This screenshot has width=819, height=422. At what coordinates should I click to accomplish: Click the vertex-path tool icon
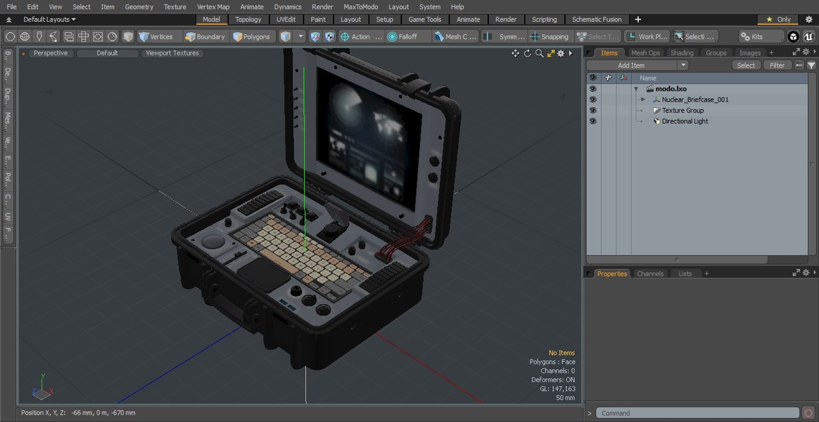54,37
